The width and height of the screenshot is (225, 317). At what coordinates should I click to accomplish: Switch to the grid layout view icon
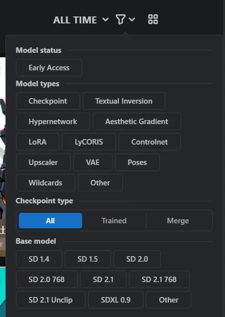tap(153, 19)
